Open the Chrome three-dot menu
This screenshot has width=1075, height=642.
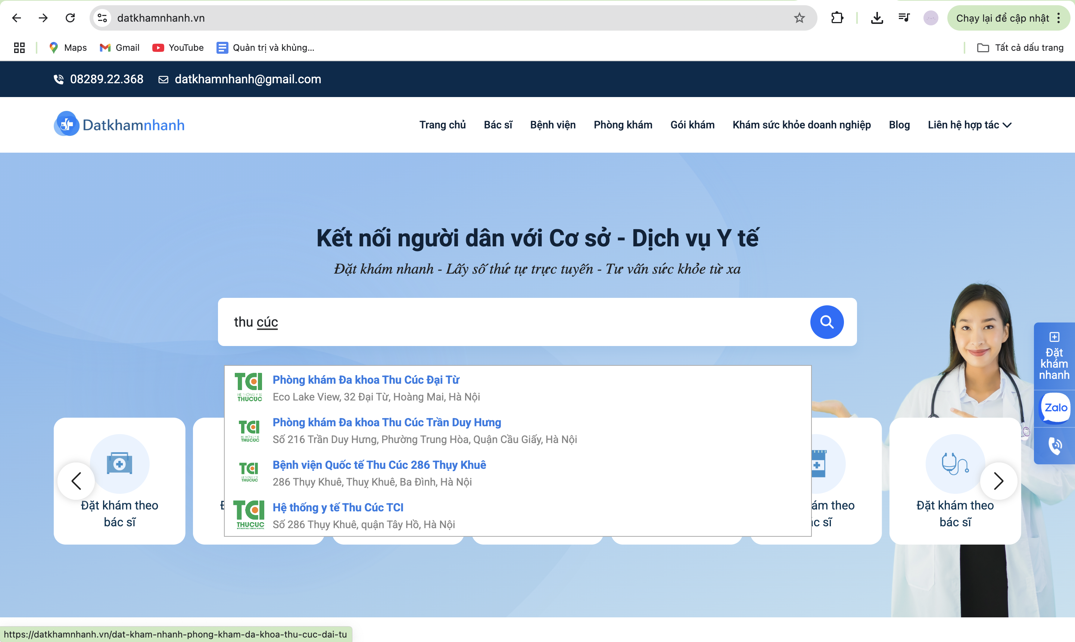point(1059,18)
